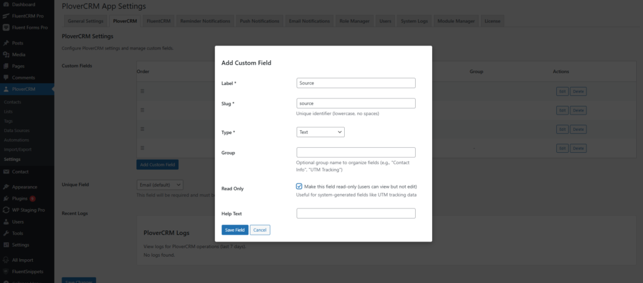The image size is (643, 283).
Task: Click the All Import icon
Action: pyautogui.click(x=6, y=260)
